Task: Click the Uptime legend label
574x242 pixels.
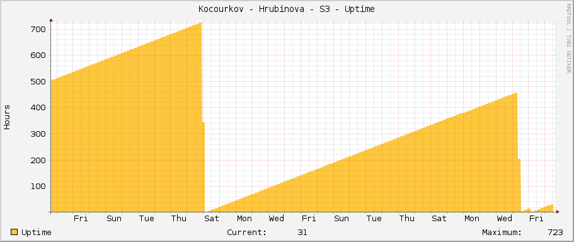Action: point(37,233)
